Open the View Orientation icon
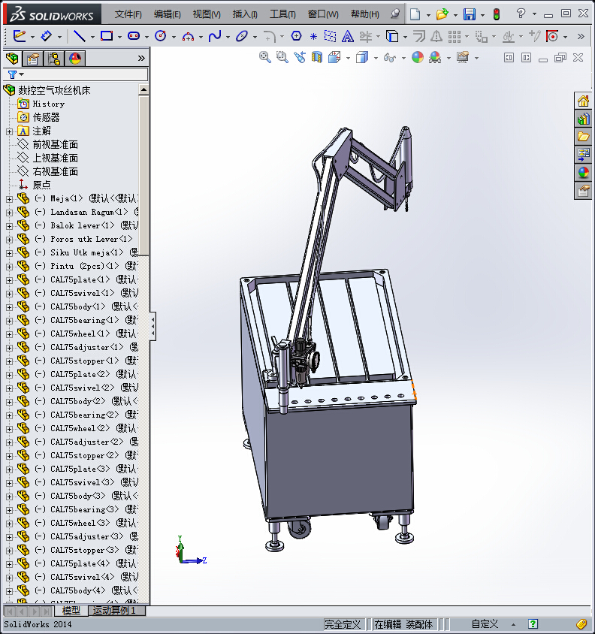The height and width of the screenshot is (634, 595). point(334,57)
